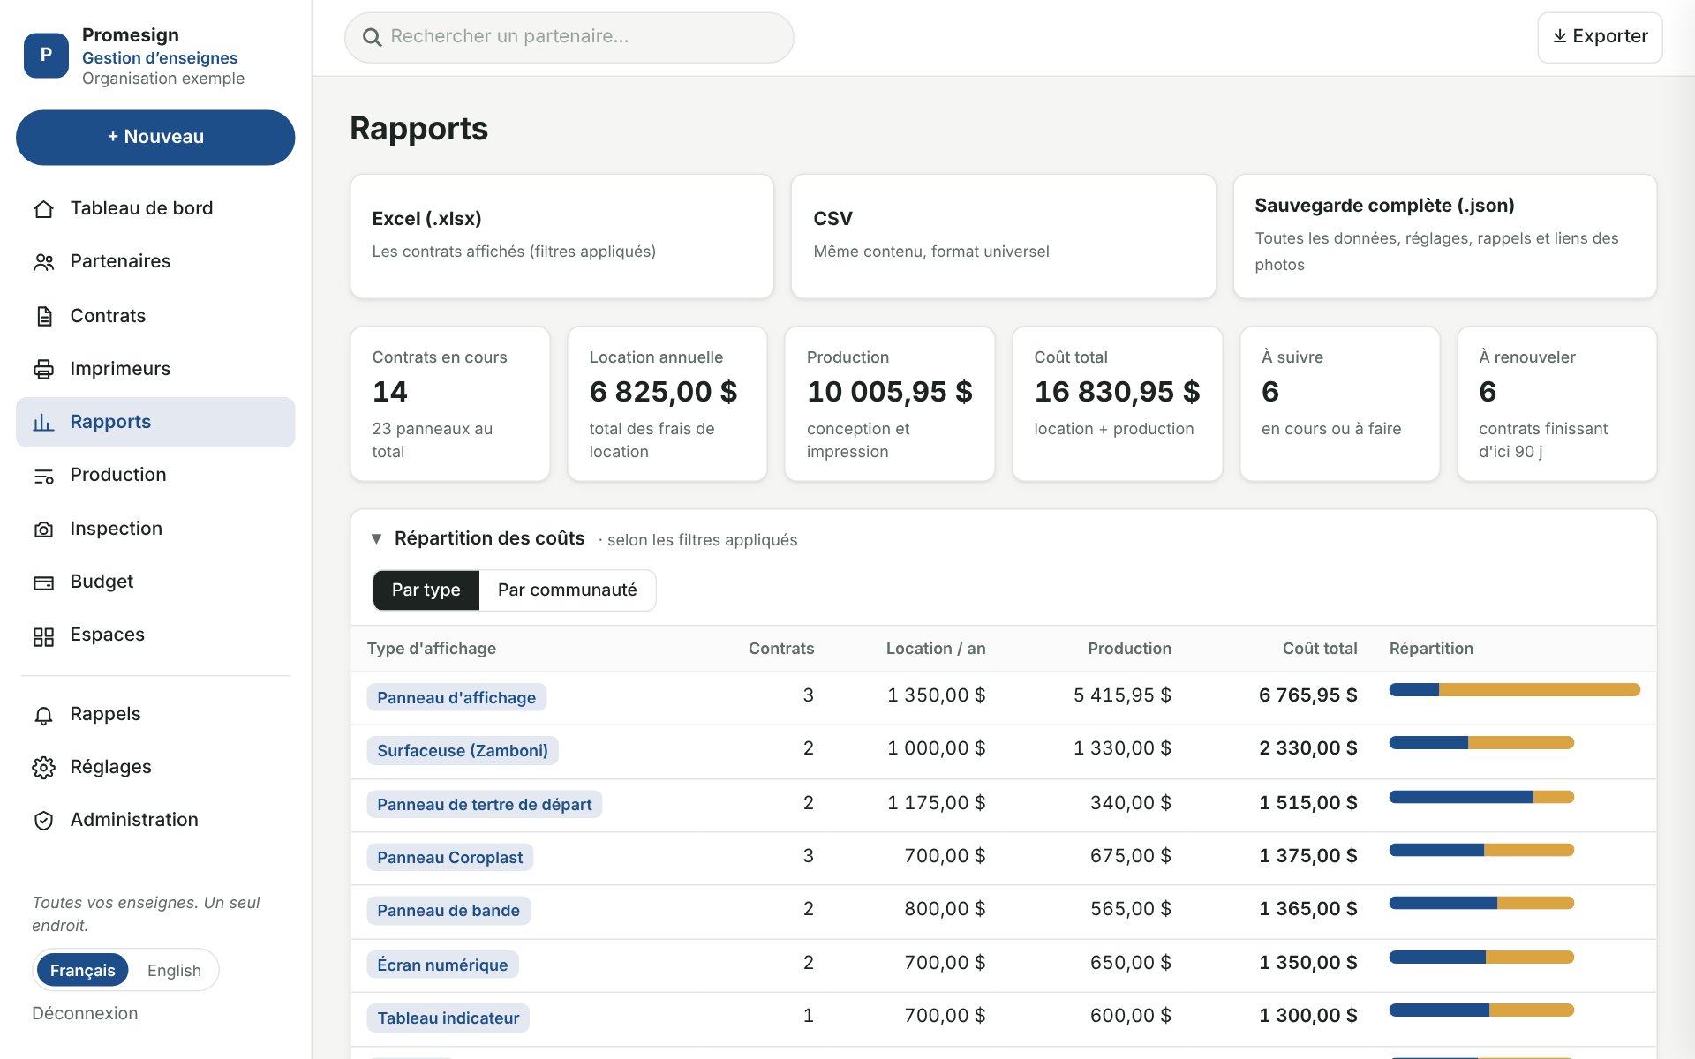Screen dimensions: 1695x1059
Task: Click the Déconnexion link
Action: [85, 1013]
